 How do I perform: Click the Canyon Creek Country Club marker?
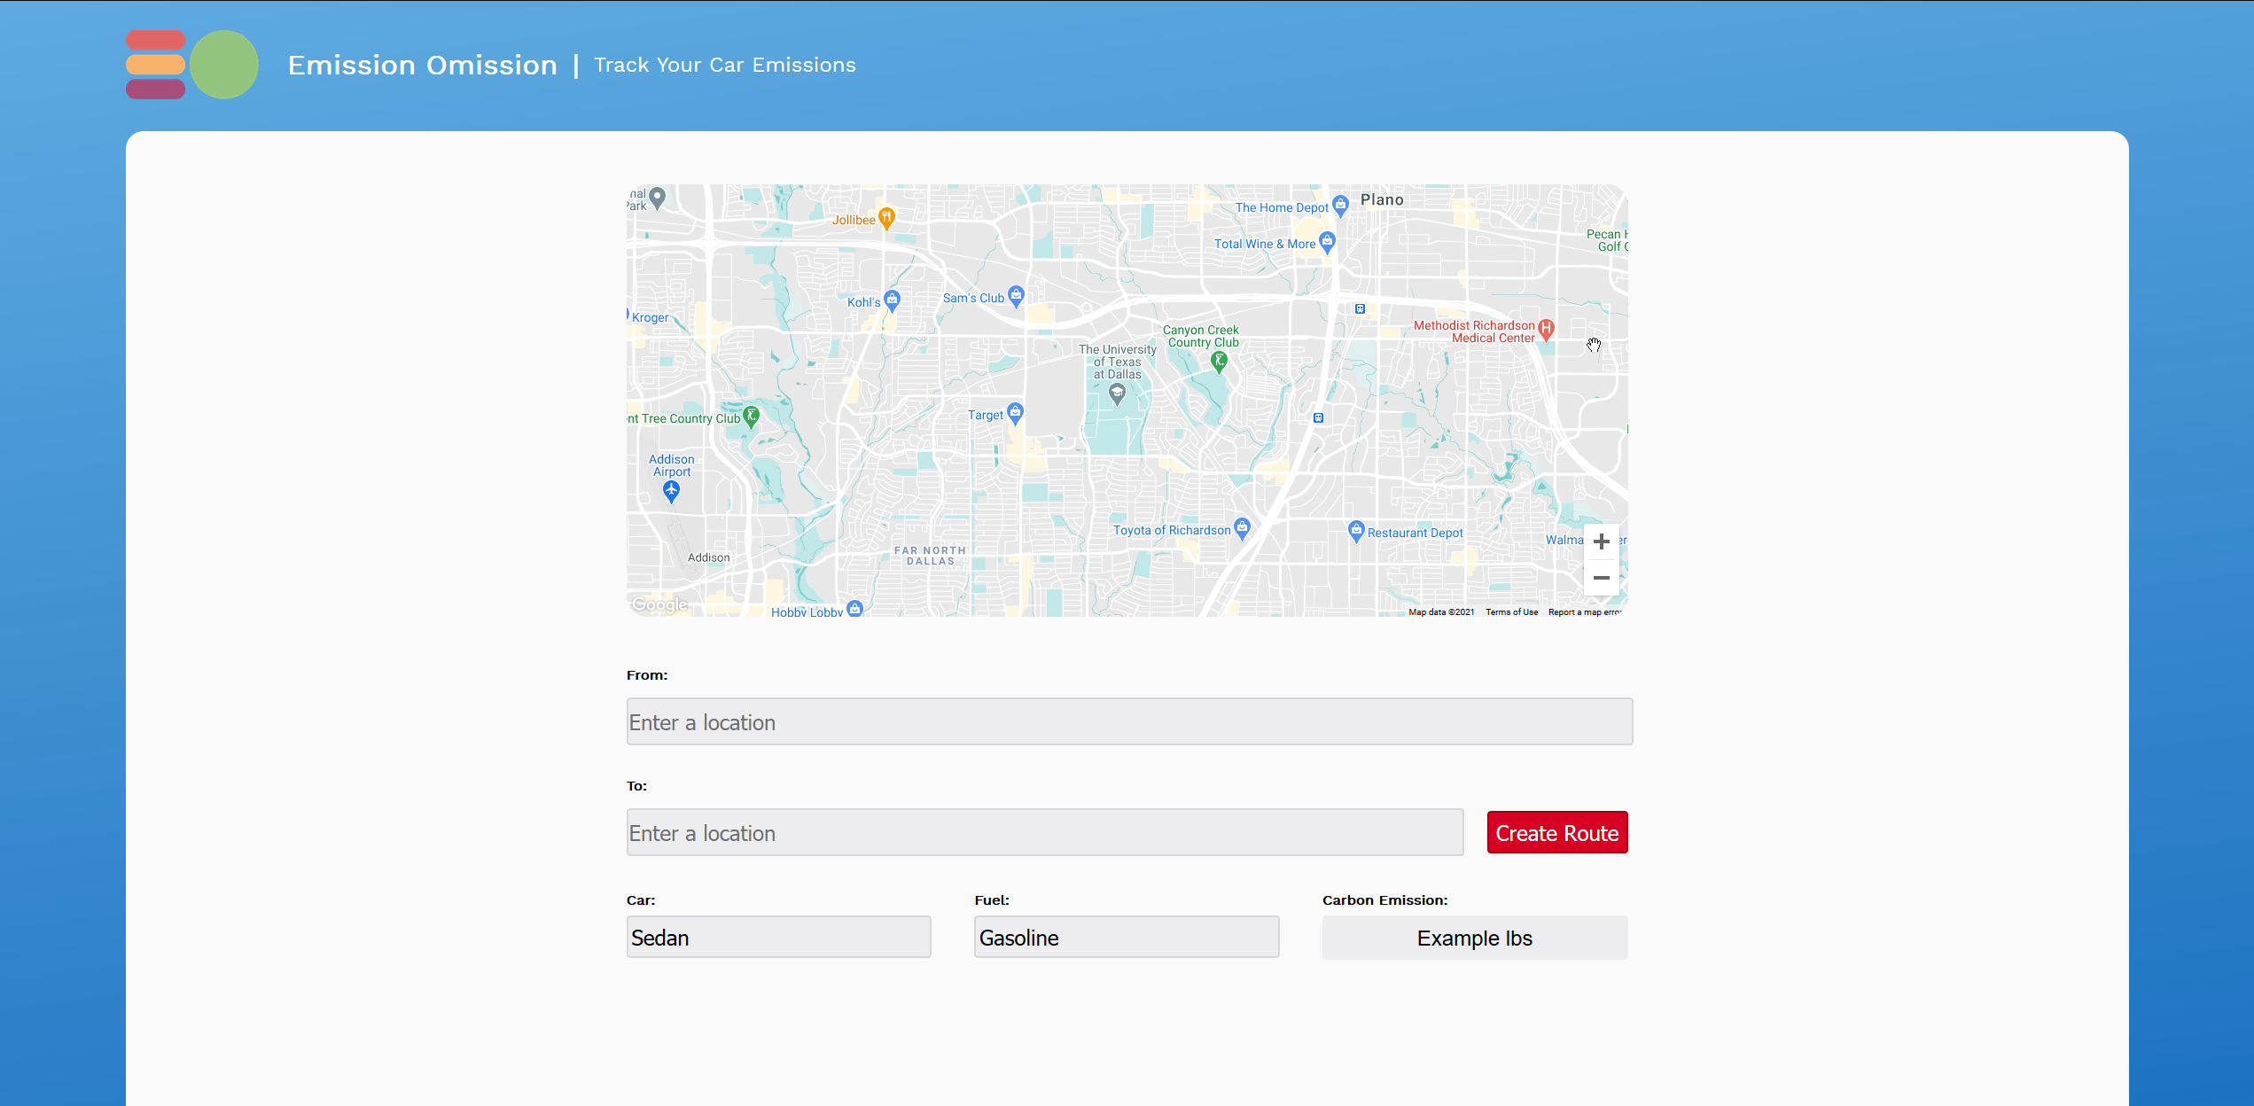[1219, 361]
